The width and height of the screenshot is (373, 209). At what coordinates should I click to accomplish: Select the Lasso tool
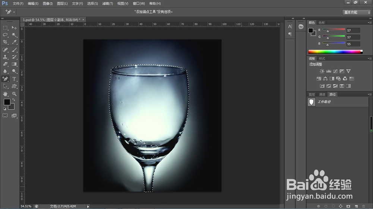pyautogui.click(x=5, y=35)
